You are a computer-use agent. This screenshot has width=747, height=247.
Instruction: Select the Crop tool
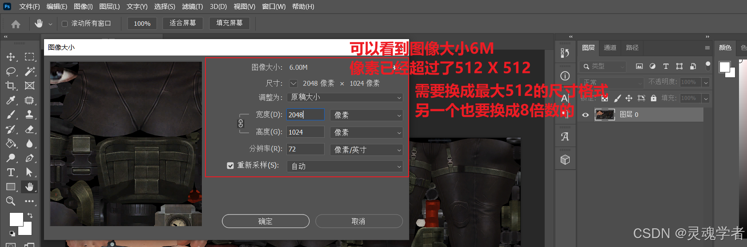(x=11, y=86)
